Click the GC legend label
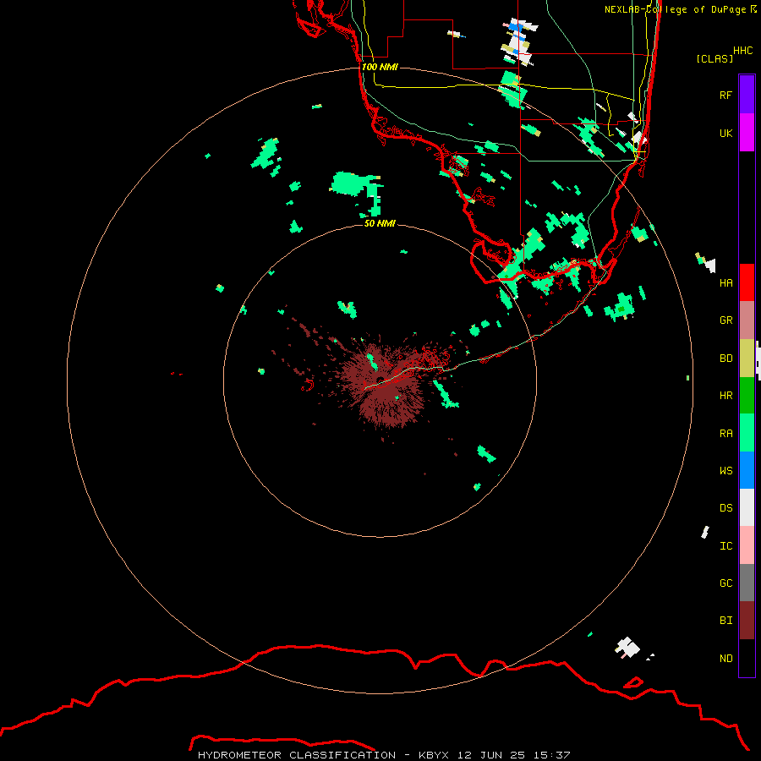 (x=725, y=583)
